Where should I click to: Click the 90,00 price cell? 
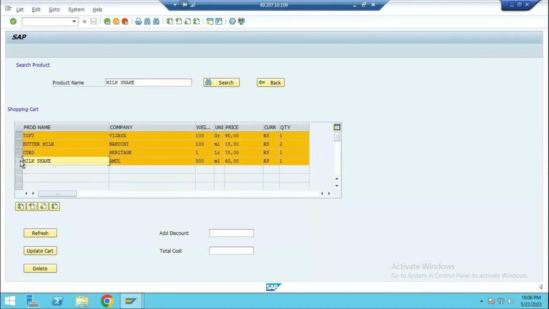[x=244, y=136]
